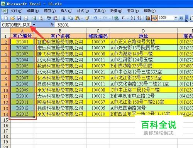Select cell B2007 in column A

22,78
